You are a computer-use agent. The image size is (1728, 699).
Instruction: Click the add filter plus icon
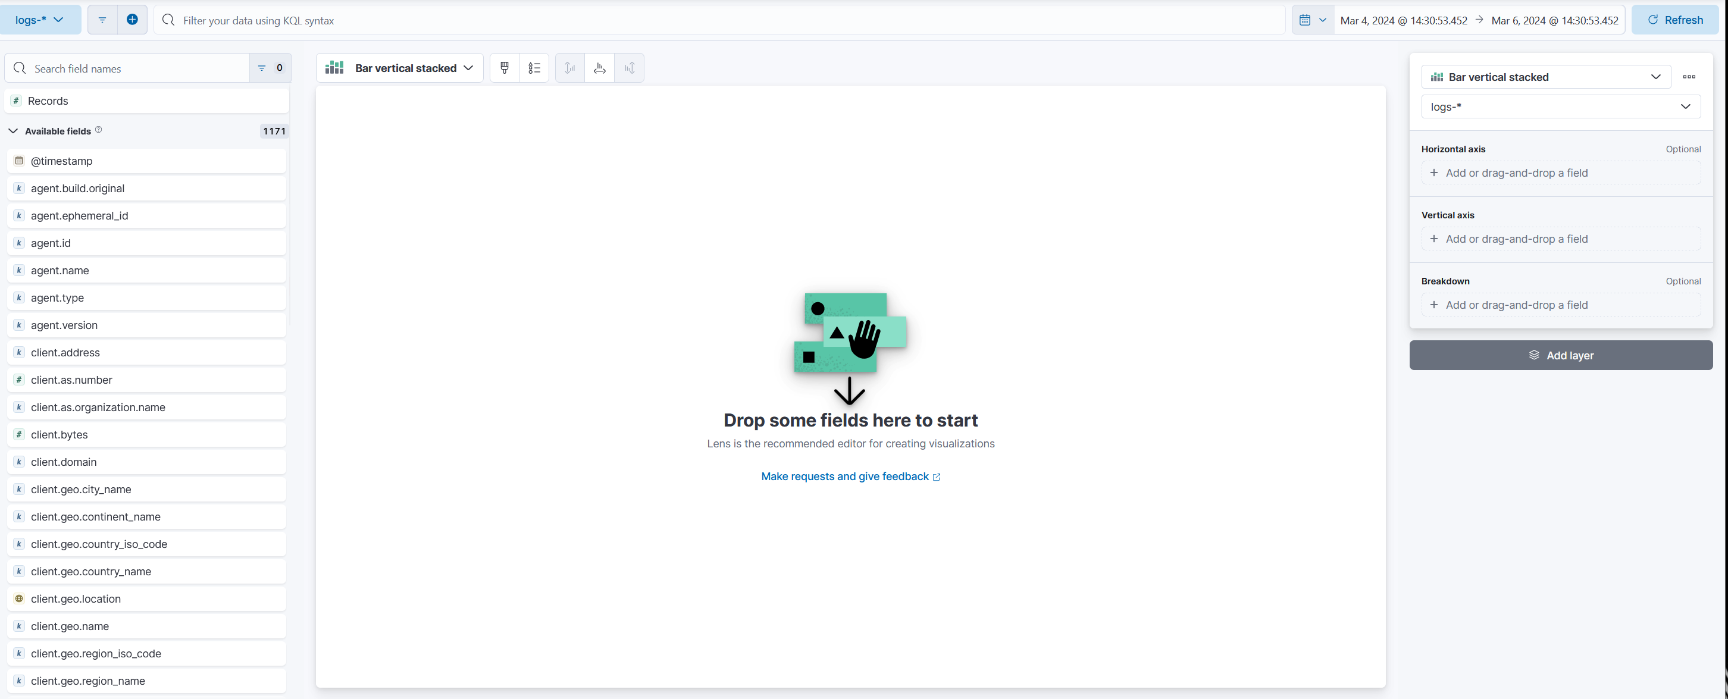[x=132, y=20]
